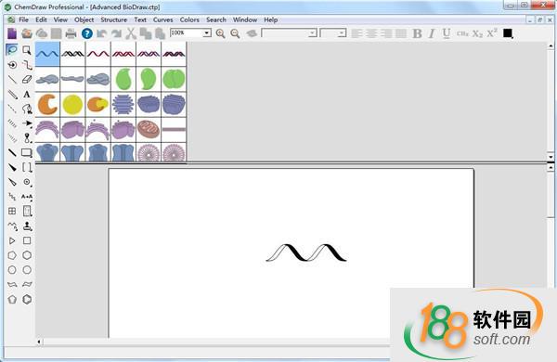Click the Zoom In magnifier
This screenshot has width=557, height=362.
pyautogui.click(x=220, y=33)
